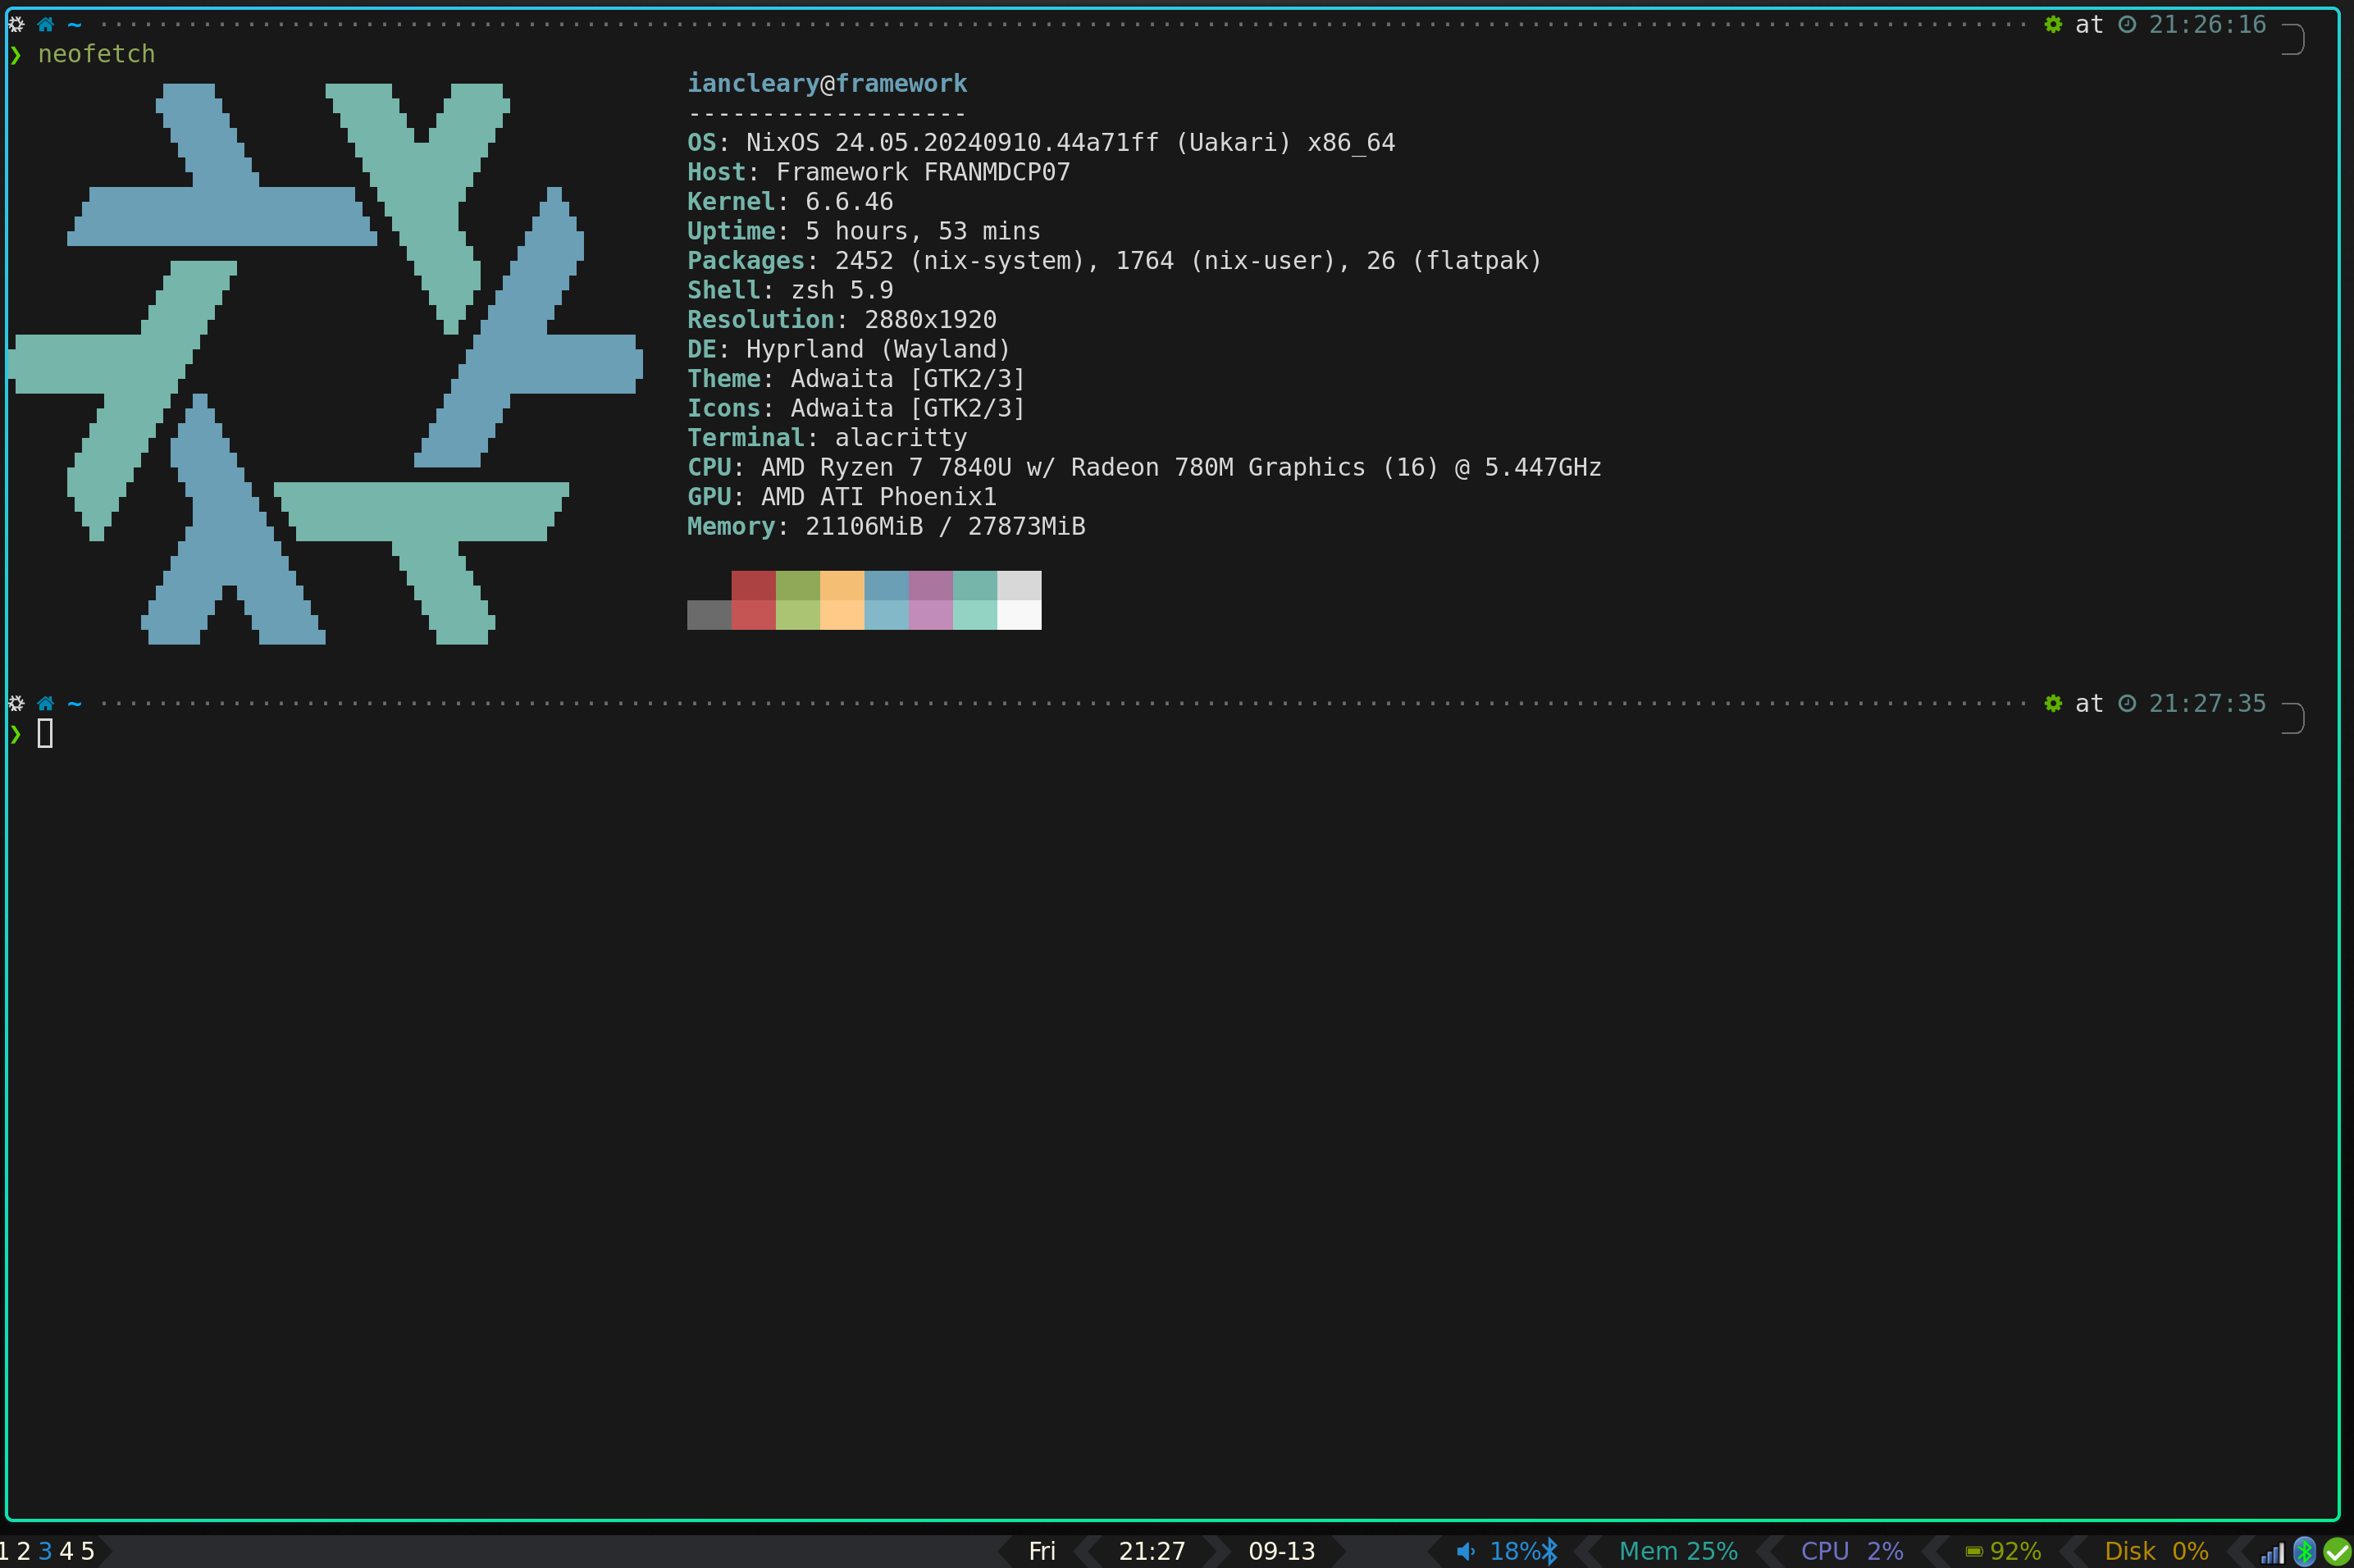
Task: Click the green gear icon beside 21:27:35
Action: tap(2053, 703)
